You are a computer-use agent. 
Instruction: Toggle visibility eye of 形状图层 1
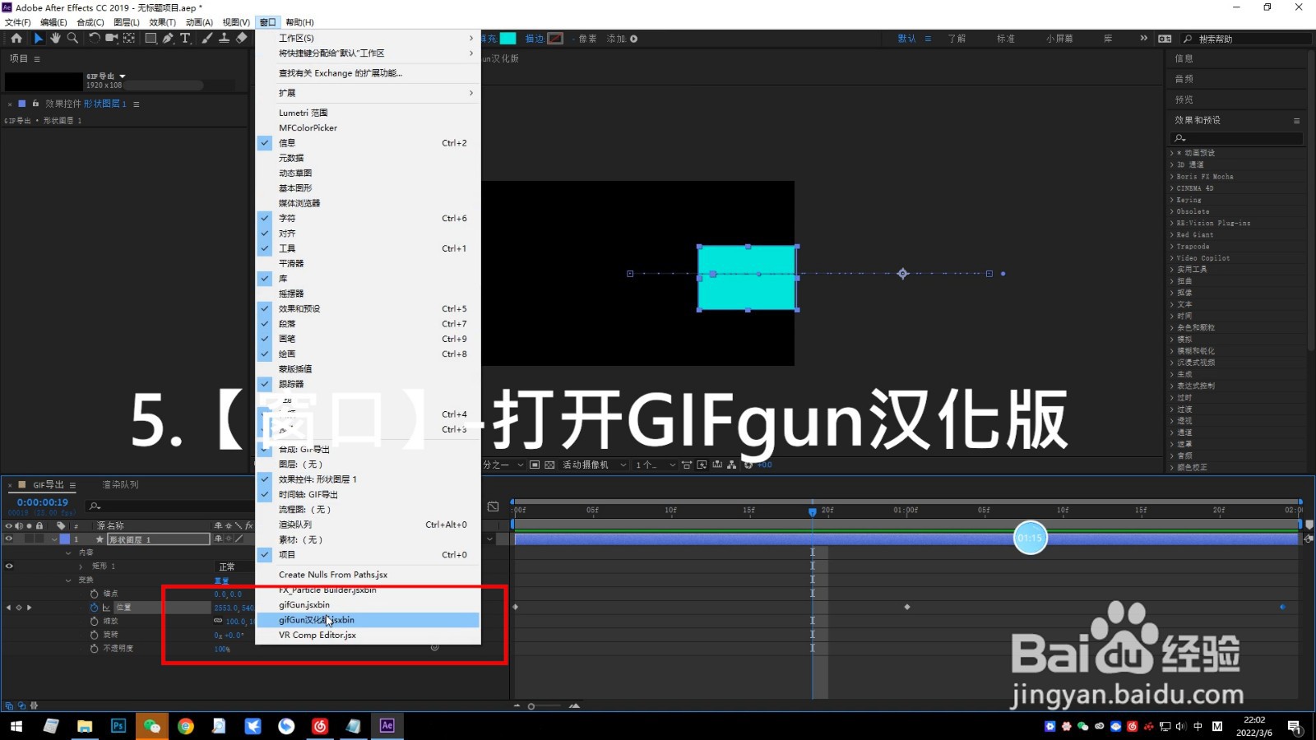9,539
